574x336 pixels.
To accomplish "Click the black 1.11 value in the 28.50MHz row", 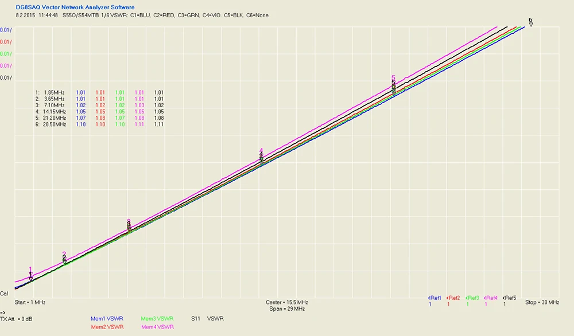I will click(x=159, y=124).
